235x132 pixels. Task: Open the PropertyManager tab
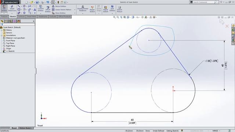click(6, 21)
